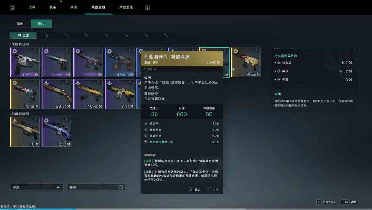Open the 筛选 dropdown
The width and height of the screenshot is (372, 210).
tap(36, 187)
